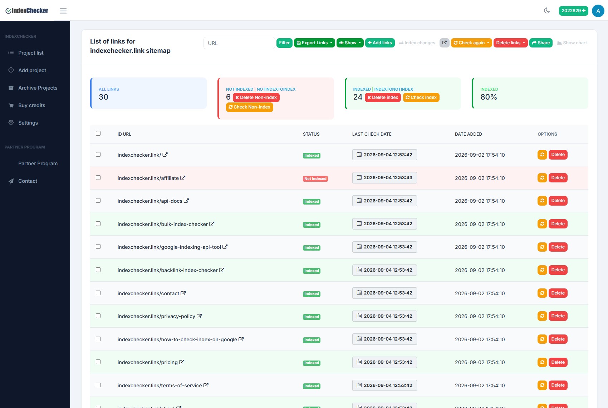The image size is (608, 408).
Task: Recheck pricing row with refresh icon
Action: 542,362
